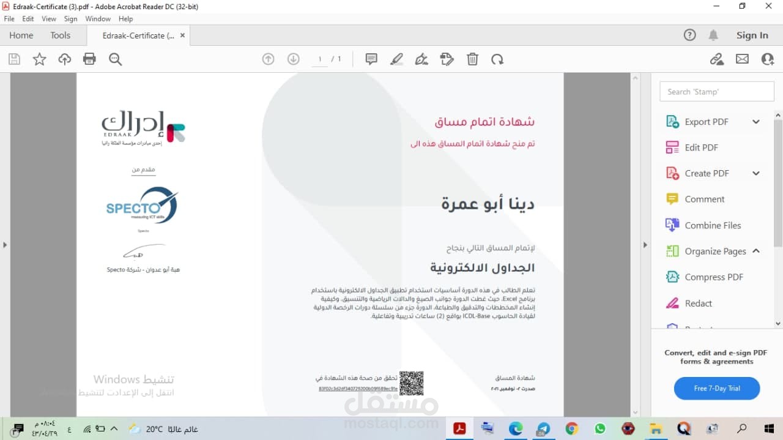Image resolution: width=783 pixels, height=440 pixels.
Task: Start the Free 7-Day Trial
Action: click(717, 389)
